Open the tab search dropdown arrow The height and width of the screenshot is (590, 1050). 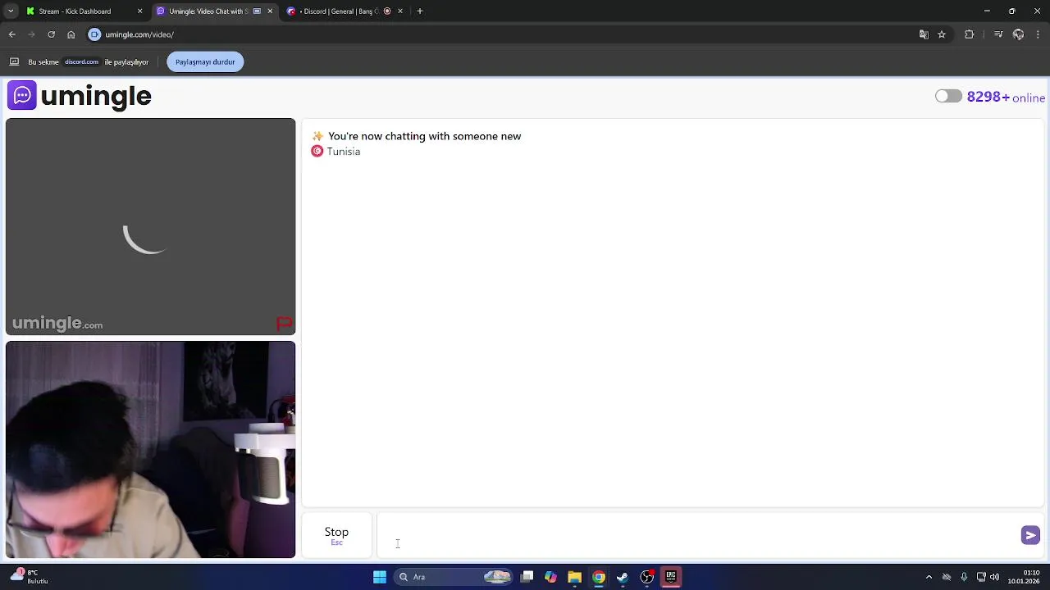click(11, 11)
